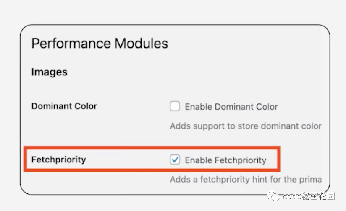Click the word "Performance" in the panel title

(x=71, y=44)
